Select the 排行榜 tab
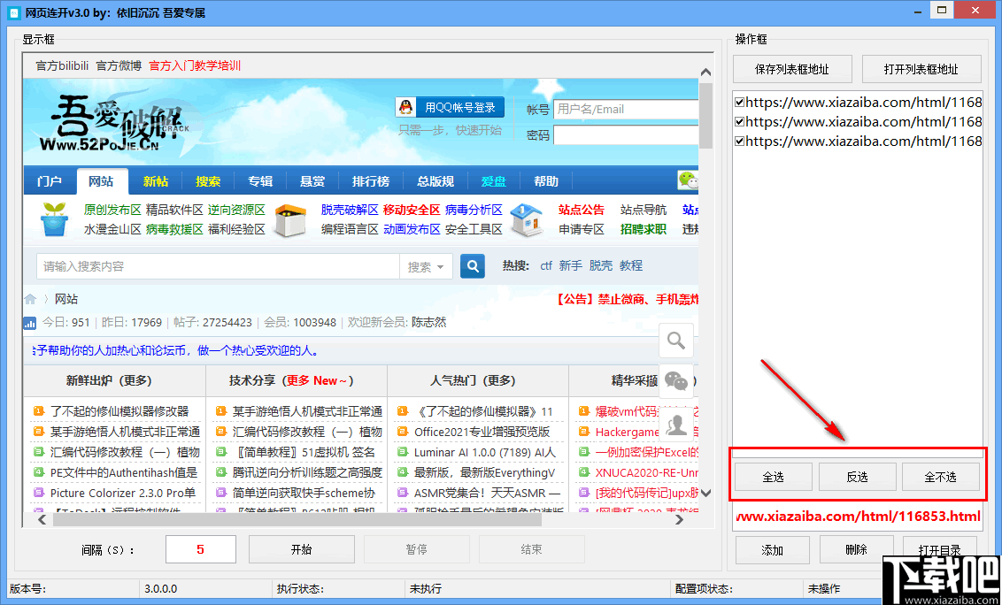 pos(371,180)
